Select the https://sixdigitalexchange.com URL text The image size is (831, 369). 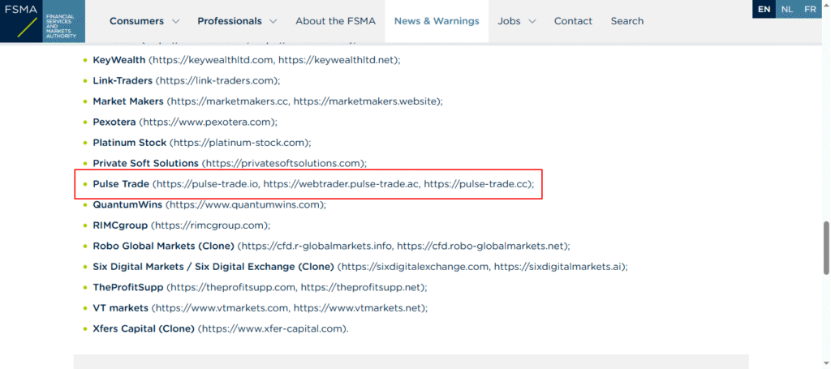(x=415, y=267)
